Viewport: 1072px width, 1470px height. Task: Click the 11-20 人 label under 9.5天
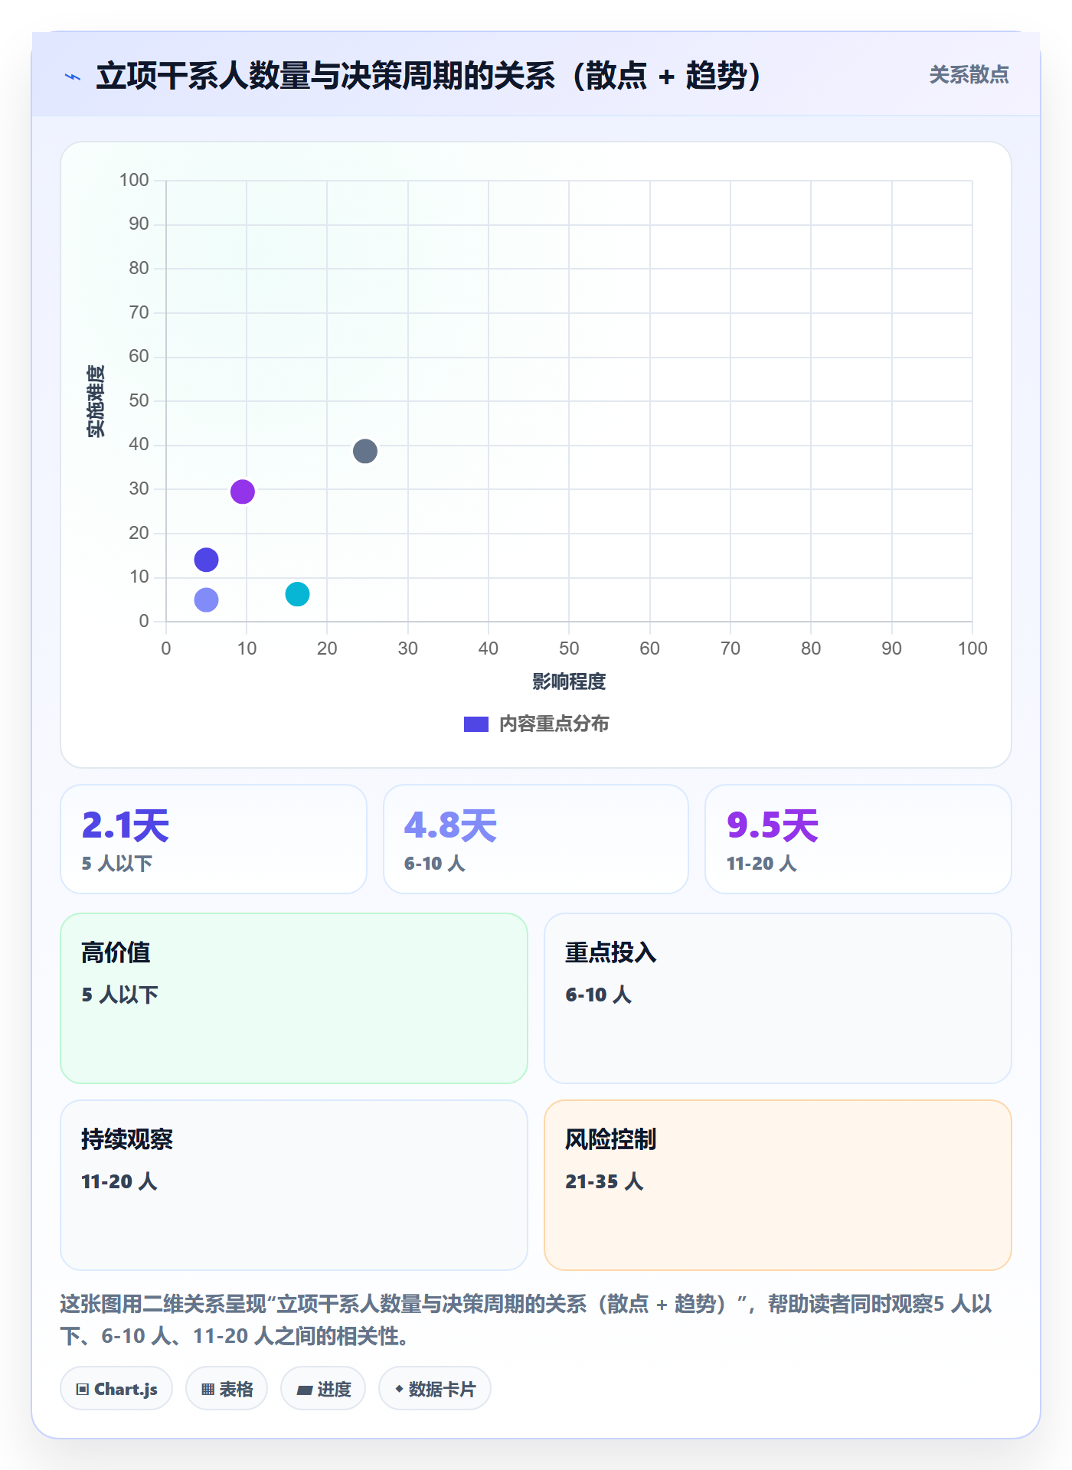coord(762,864)
